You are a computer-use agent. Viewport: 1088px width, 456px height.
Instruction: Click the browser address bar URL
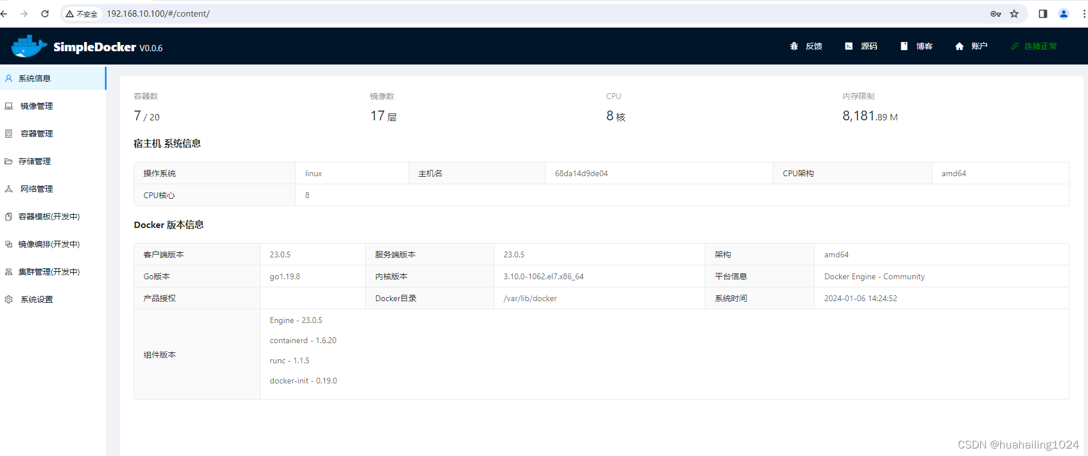click(158, 14)
